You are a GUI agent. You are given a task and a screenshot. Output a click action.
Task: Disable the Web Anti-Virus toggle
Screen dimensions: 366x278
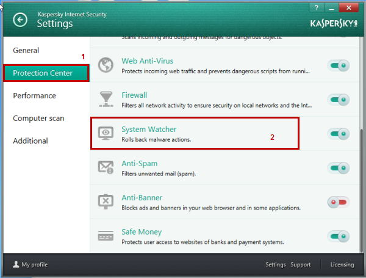[339, 65]
